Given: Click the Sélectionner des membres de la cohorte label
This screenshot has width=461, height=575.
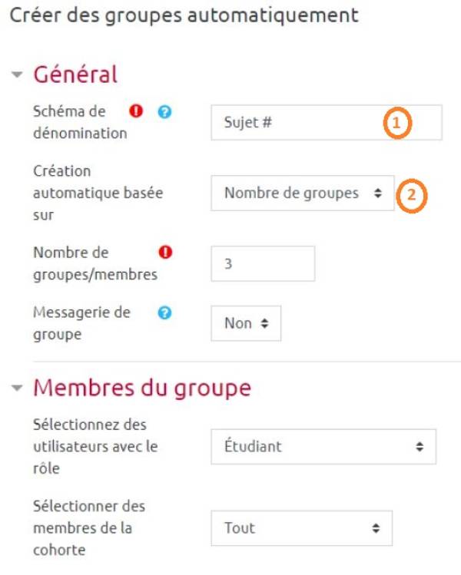Looking at the screenshot, I should 89,528.
